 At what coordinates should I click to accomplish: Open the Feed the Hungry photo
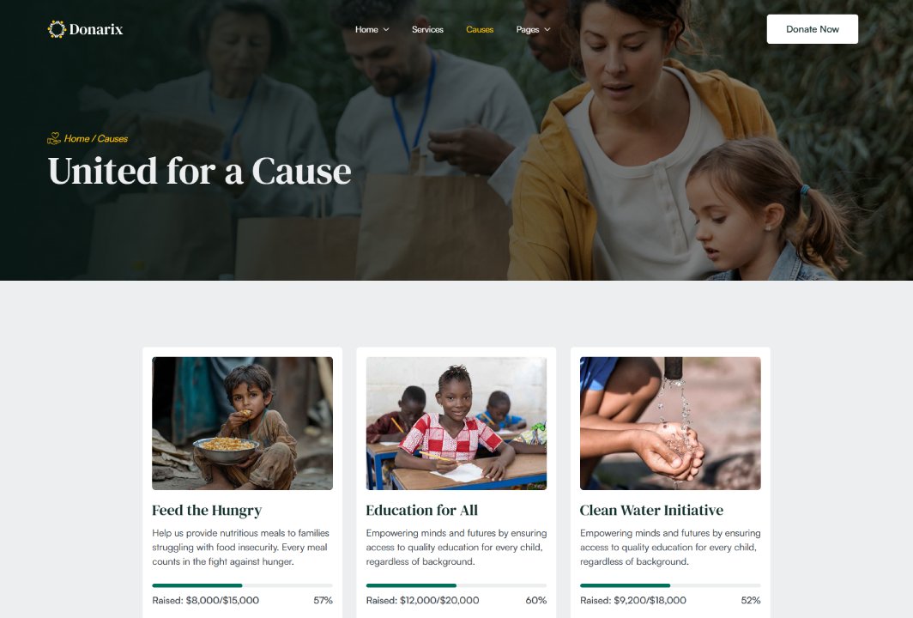242,423
